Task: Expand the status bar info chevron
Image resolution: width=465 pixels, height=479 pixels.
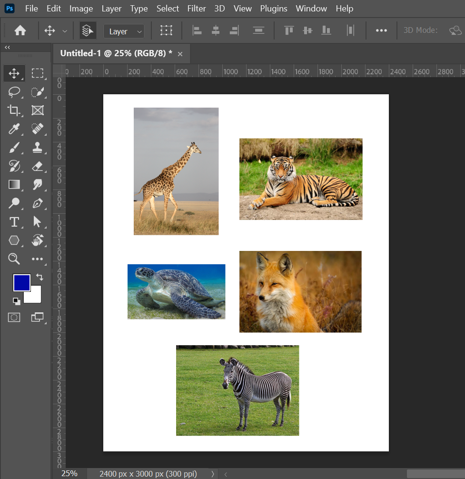Action: tap(212, 474)
